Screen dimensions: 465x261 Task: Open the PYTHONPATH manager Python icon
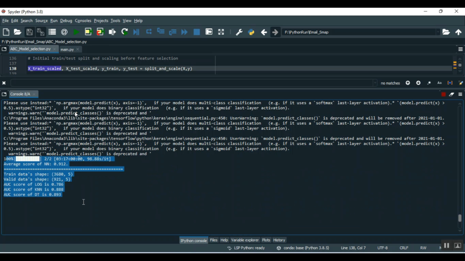pos(251,32)
